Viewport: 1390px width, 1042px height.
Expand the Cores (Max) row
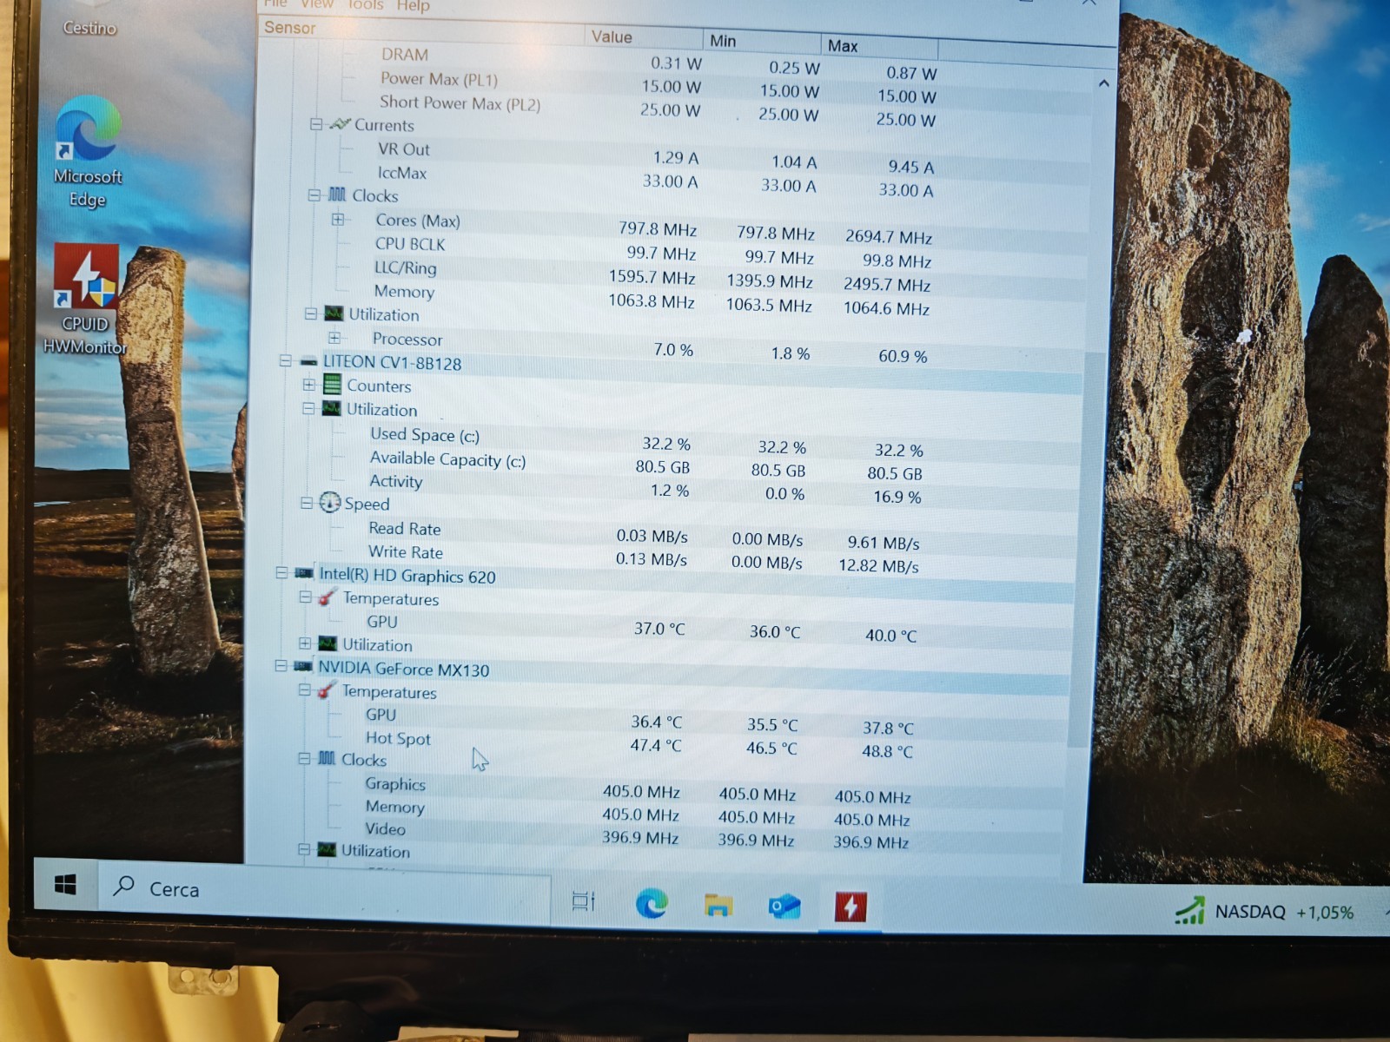click(x=338, y=220)
